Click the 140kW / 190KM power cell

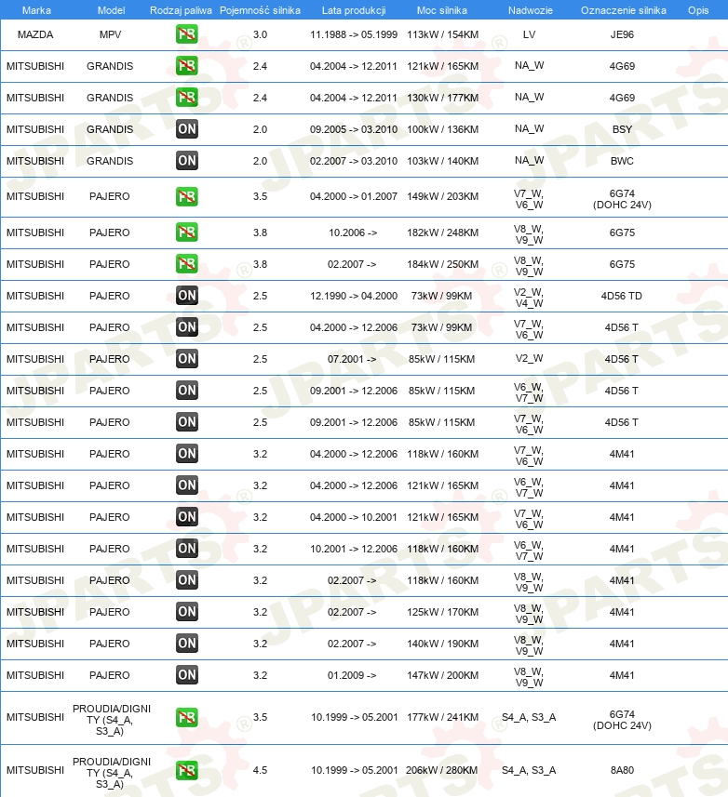[442, 644]
